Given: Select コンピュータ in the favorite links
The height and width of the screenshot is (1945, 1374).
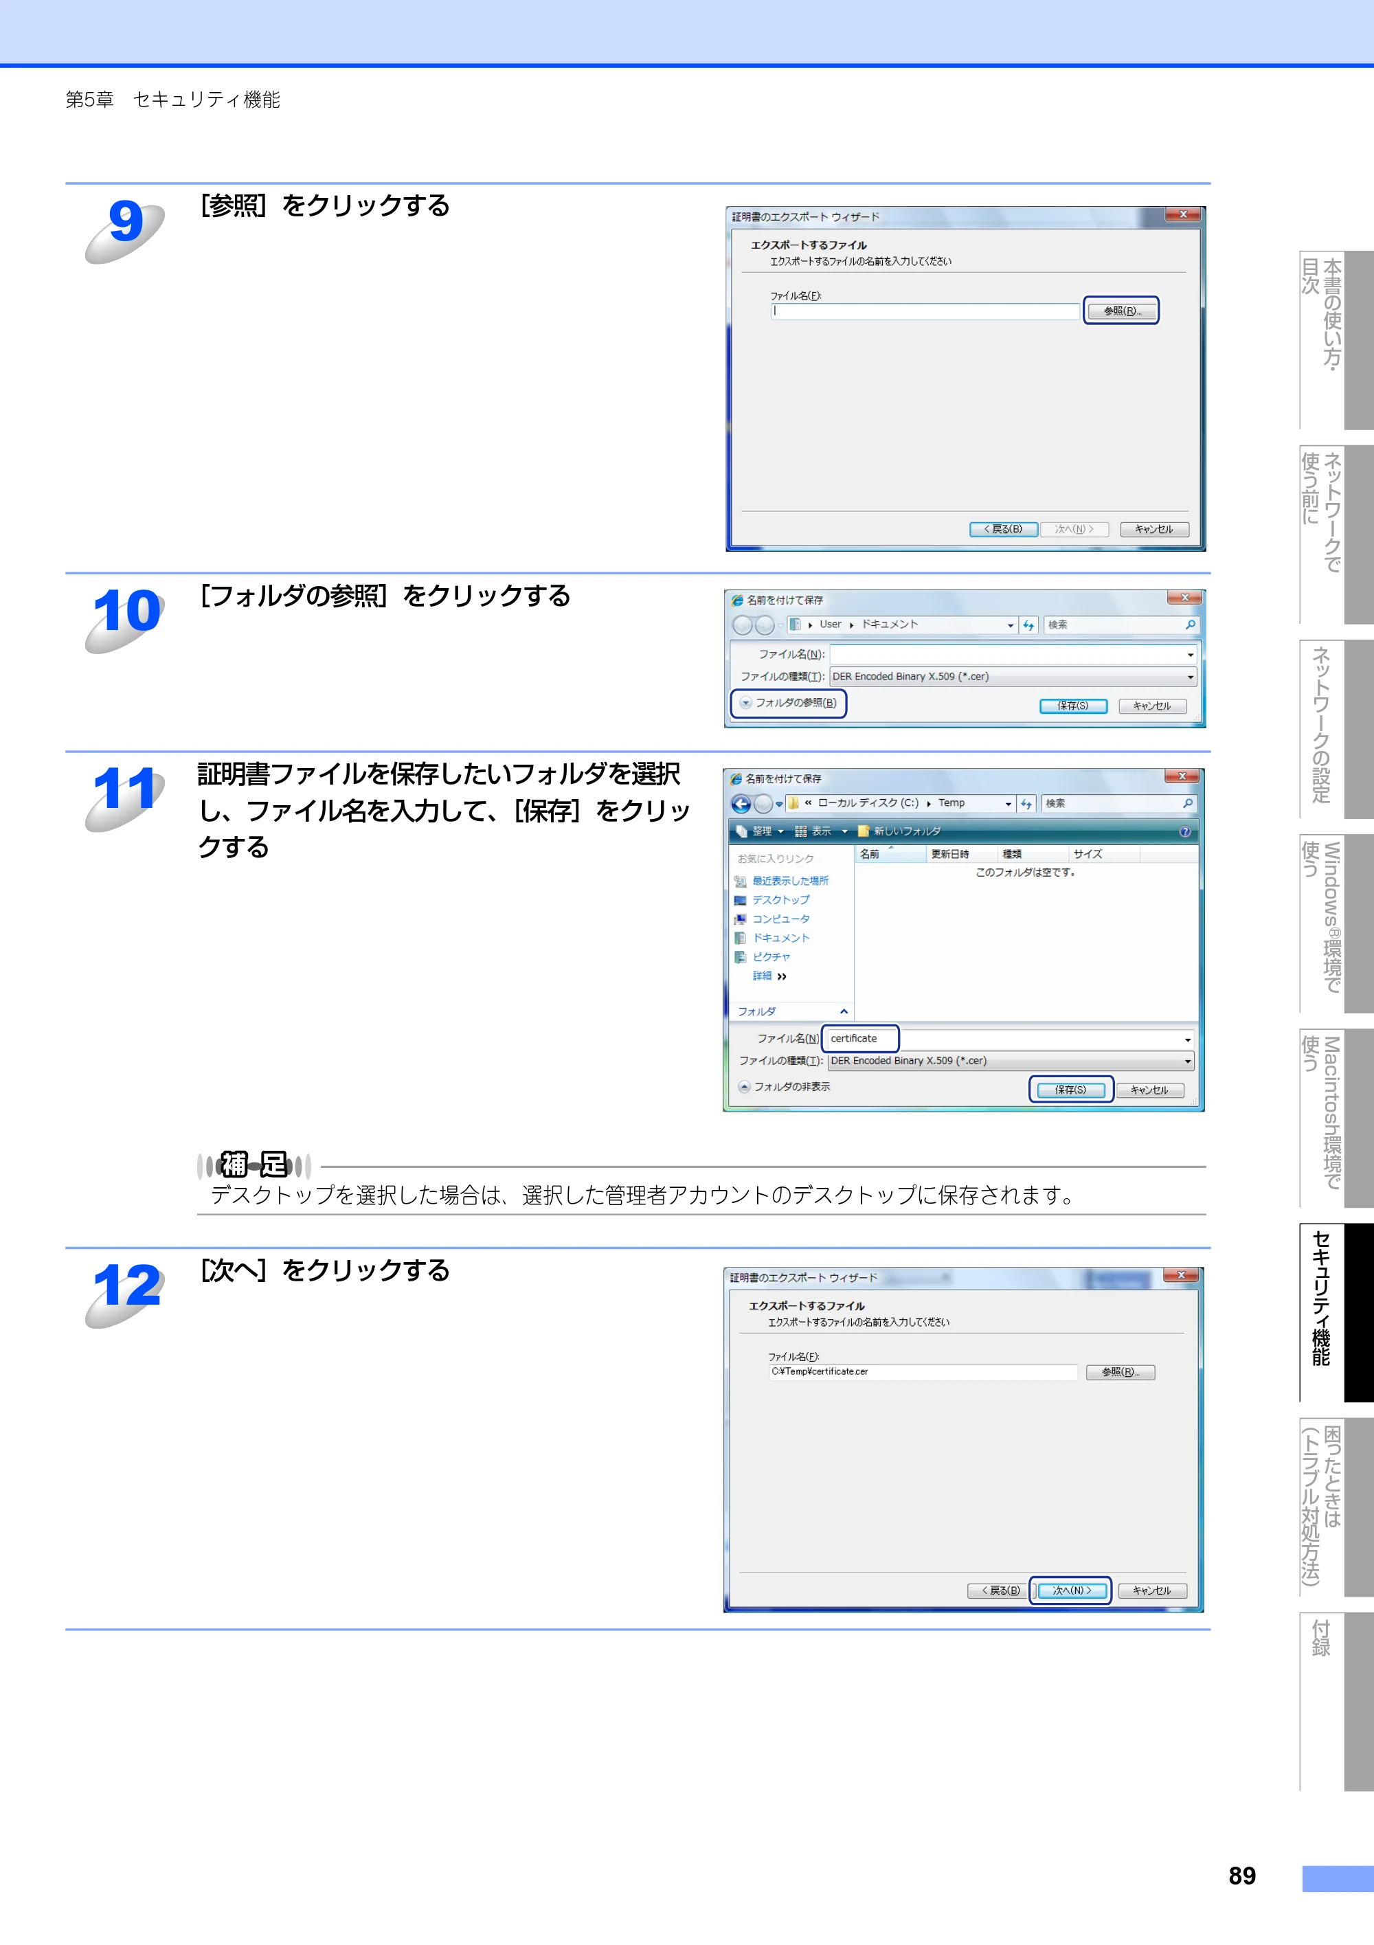Looking at the screenshot, I should click(772, 919).
